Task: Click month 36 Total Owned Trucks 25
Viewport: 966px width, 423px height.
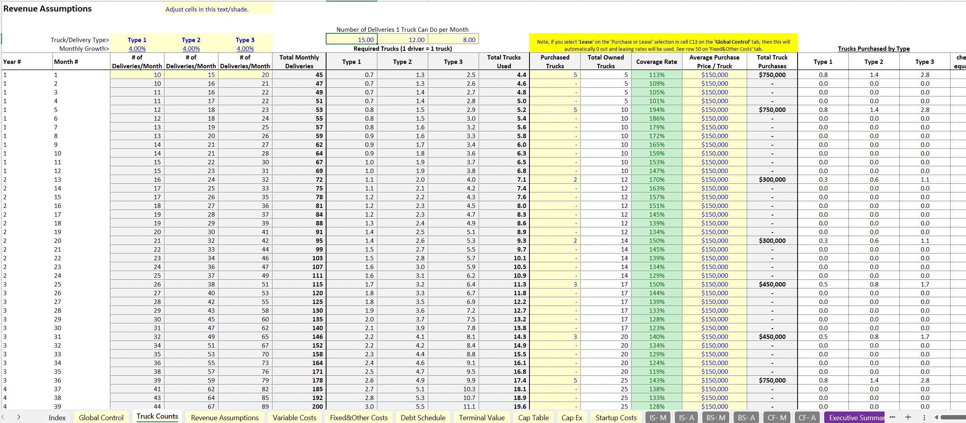Action: (605, 380)
